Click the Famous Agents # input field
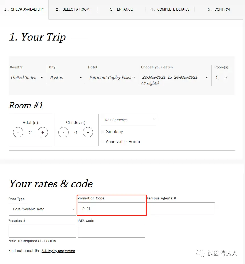The image size is (245, 264). pyautogui.click(x=181, y=209)
